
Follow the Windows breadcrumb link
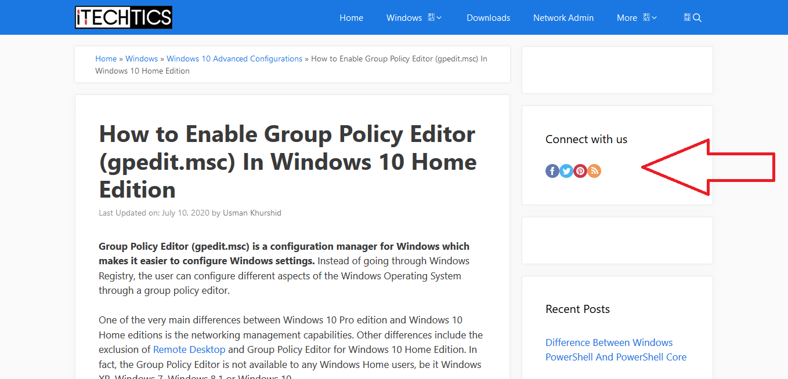point(142,59)
